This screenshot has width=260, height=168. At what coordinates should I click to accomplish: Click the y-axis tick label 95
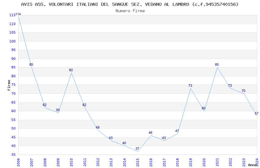pyautogui.click(x=13, y=50)
